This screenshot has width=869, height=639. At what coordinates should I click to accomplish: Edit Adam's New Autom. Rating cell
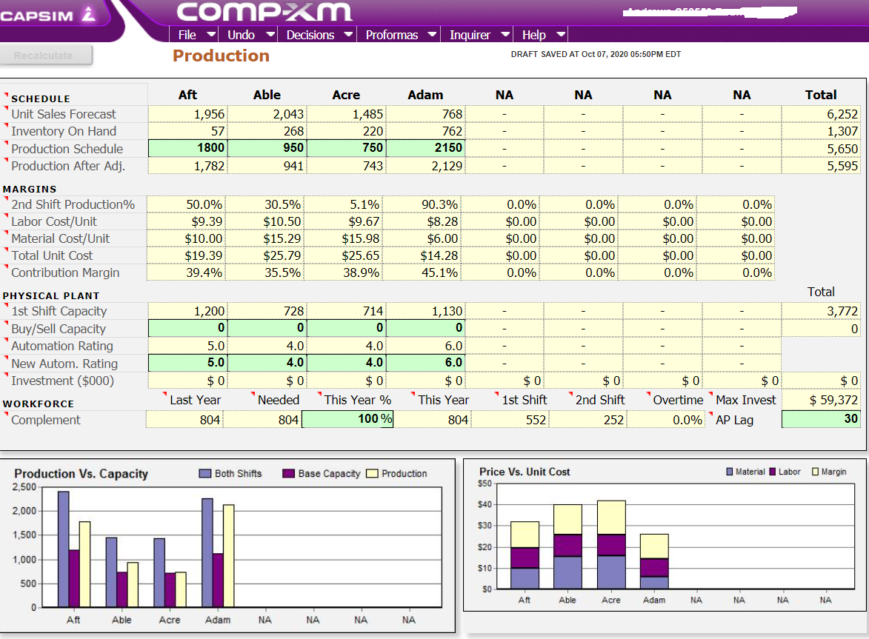(x=426, y=362)
